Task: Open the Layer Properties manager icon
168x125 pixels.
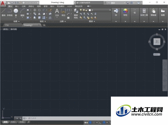Action: tap(76, 13)
